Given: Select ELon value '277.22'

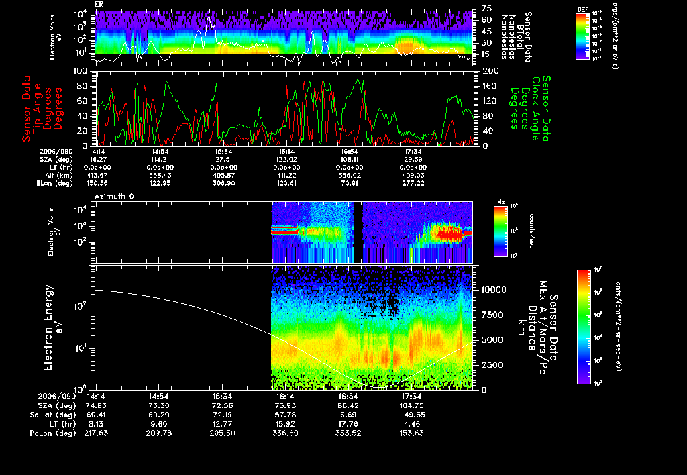Looking at the screenshot, I should [413, 184].
